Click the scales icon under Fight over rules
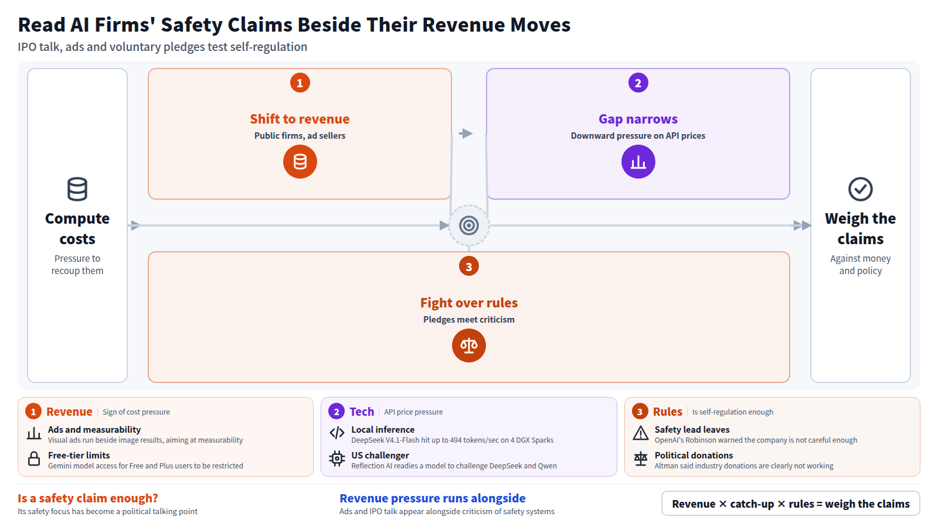 tap(469, 345)
